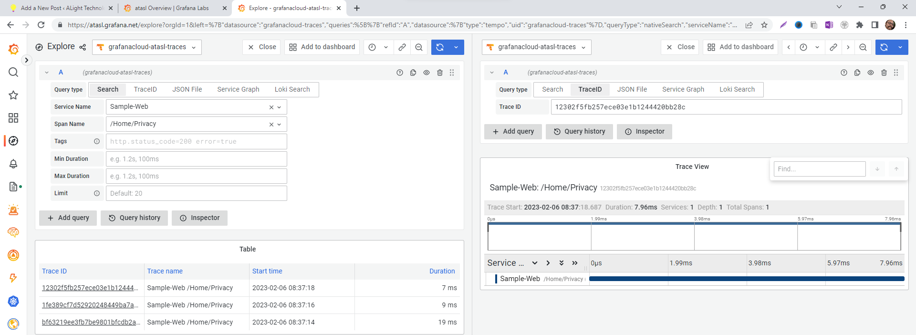
Task: Open Inspector in right pane
Action: pyautogui.click(x=645, y=132)
